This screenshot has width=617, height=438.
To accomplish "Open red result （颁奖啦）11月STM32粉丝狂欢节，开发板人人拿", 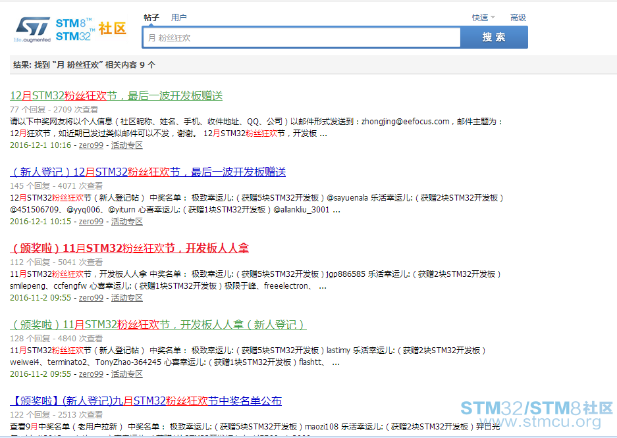I will coord(129,248).
